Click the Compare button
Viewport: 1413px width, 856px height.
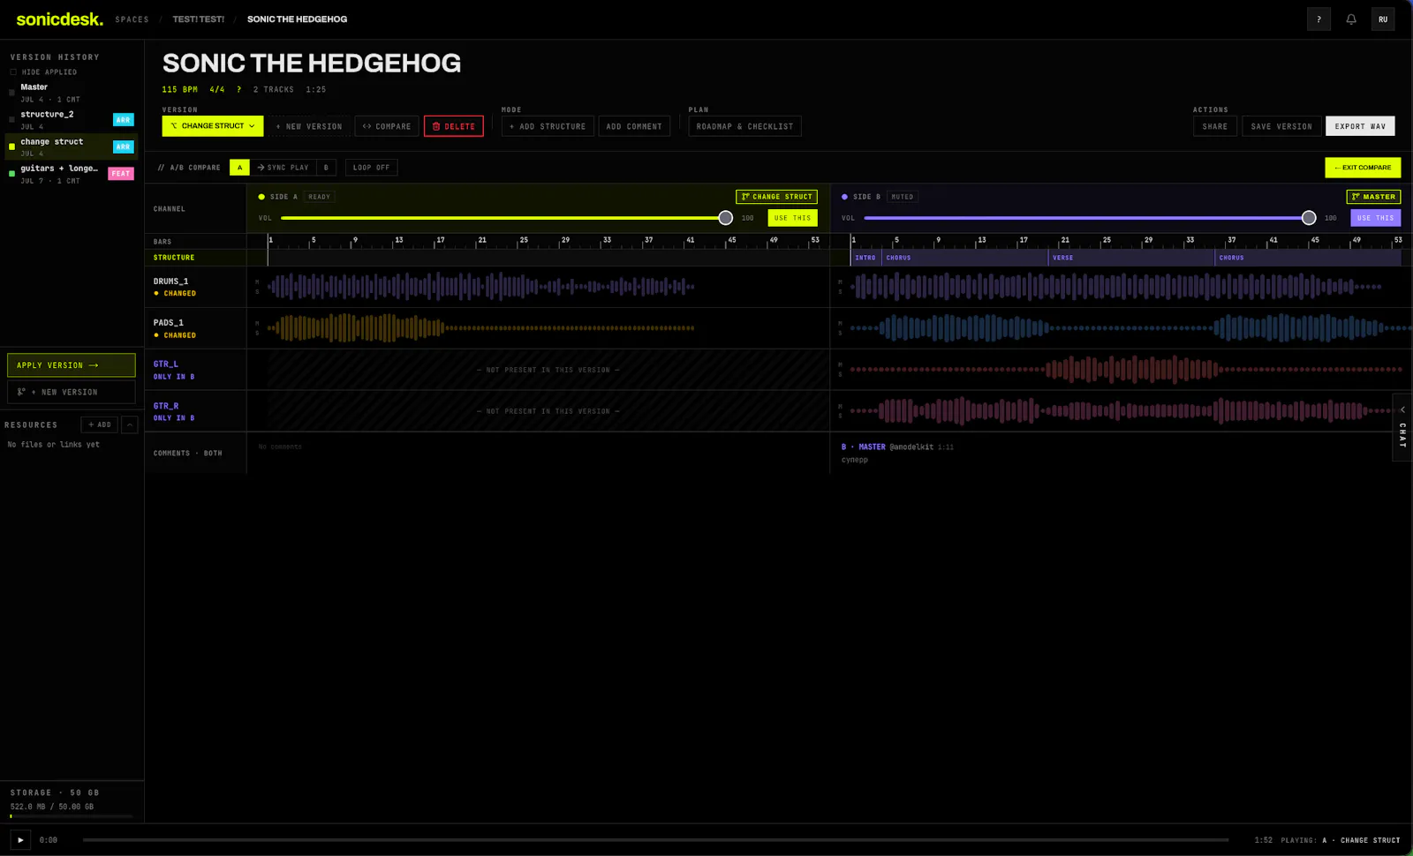pyautogui.click(x=387, y=126)
